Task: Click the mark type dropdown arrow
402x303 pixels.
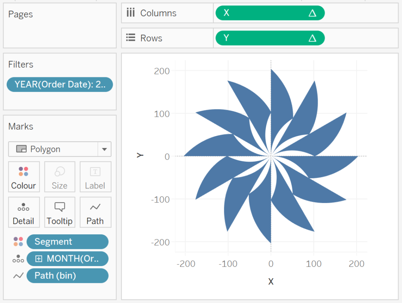Action: click(x=104, y=149)
